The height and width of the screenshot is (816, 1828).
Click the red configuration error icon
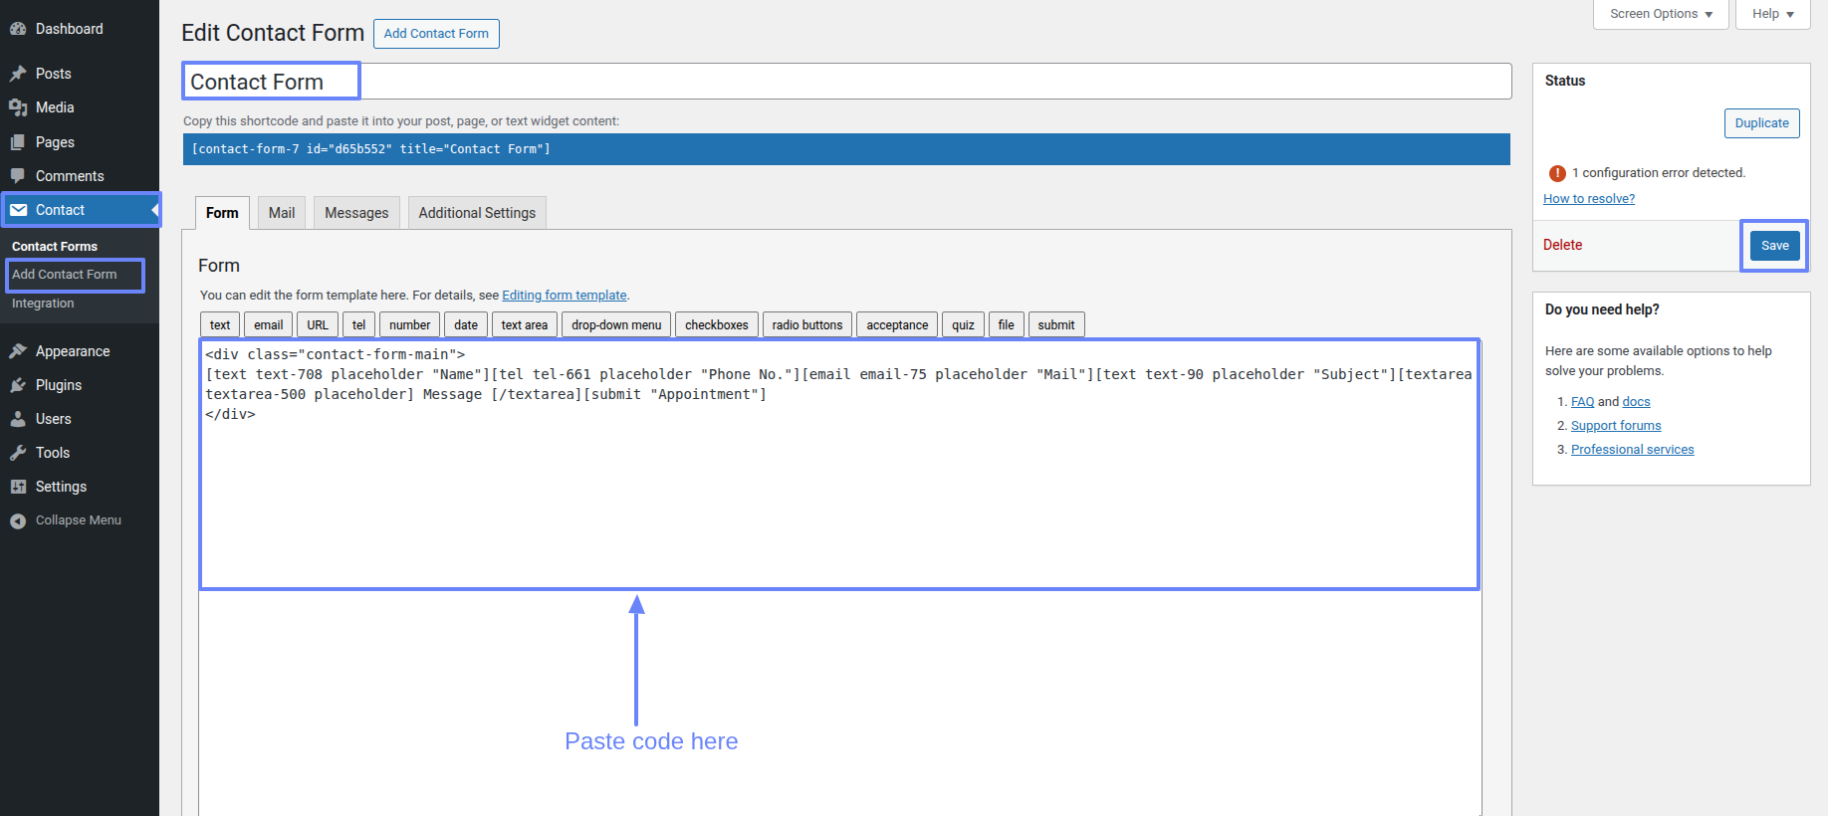(x=1557, y=173)
